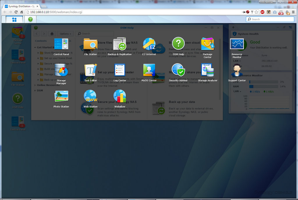Open the Back up your data help topic

point(182,102)
